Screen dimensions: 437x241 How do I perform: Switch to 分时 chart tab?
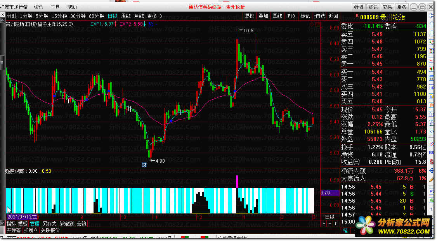(x=12, y=16)
